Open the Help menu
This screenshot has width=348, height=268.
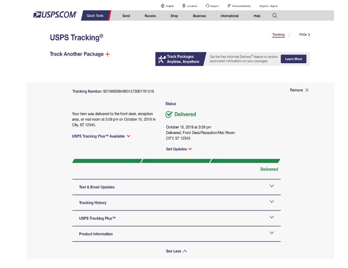pyautogui.click(x=257, y=16)
